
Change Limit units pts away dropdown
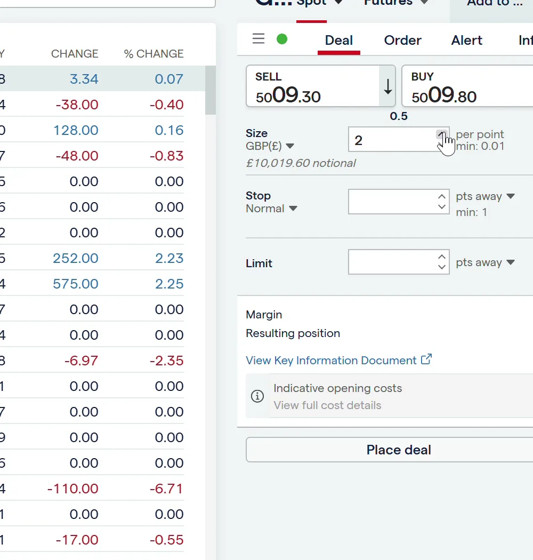(485, 262)
